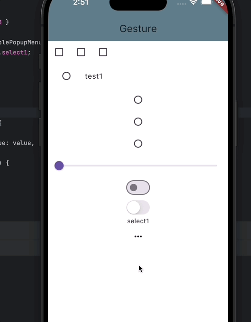Click the select1 text label
Image resolution: width=251 pixels, height=322 pixels.
(x=138, y=221)
